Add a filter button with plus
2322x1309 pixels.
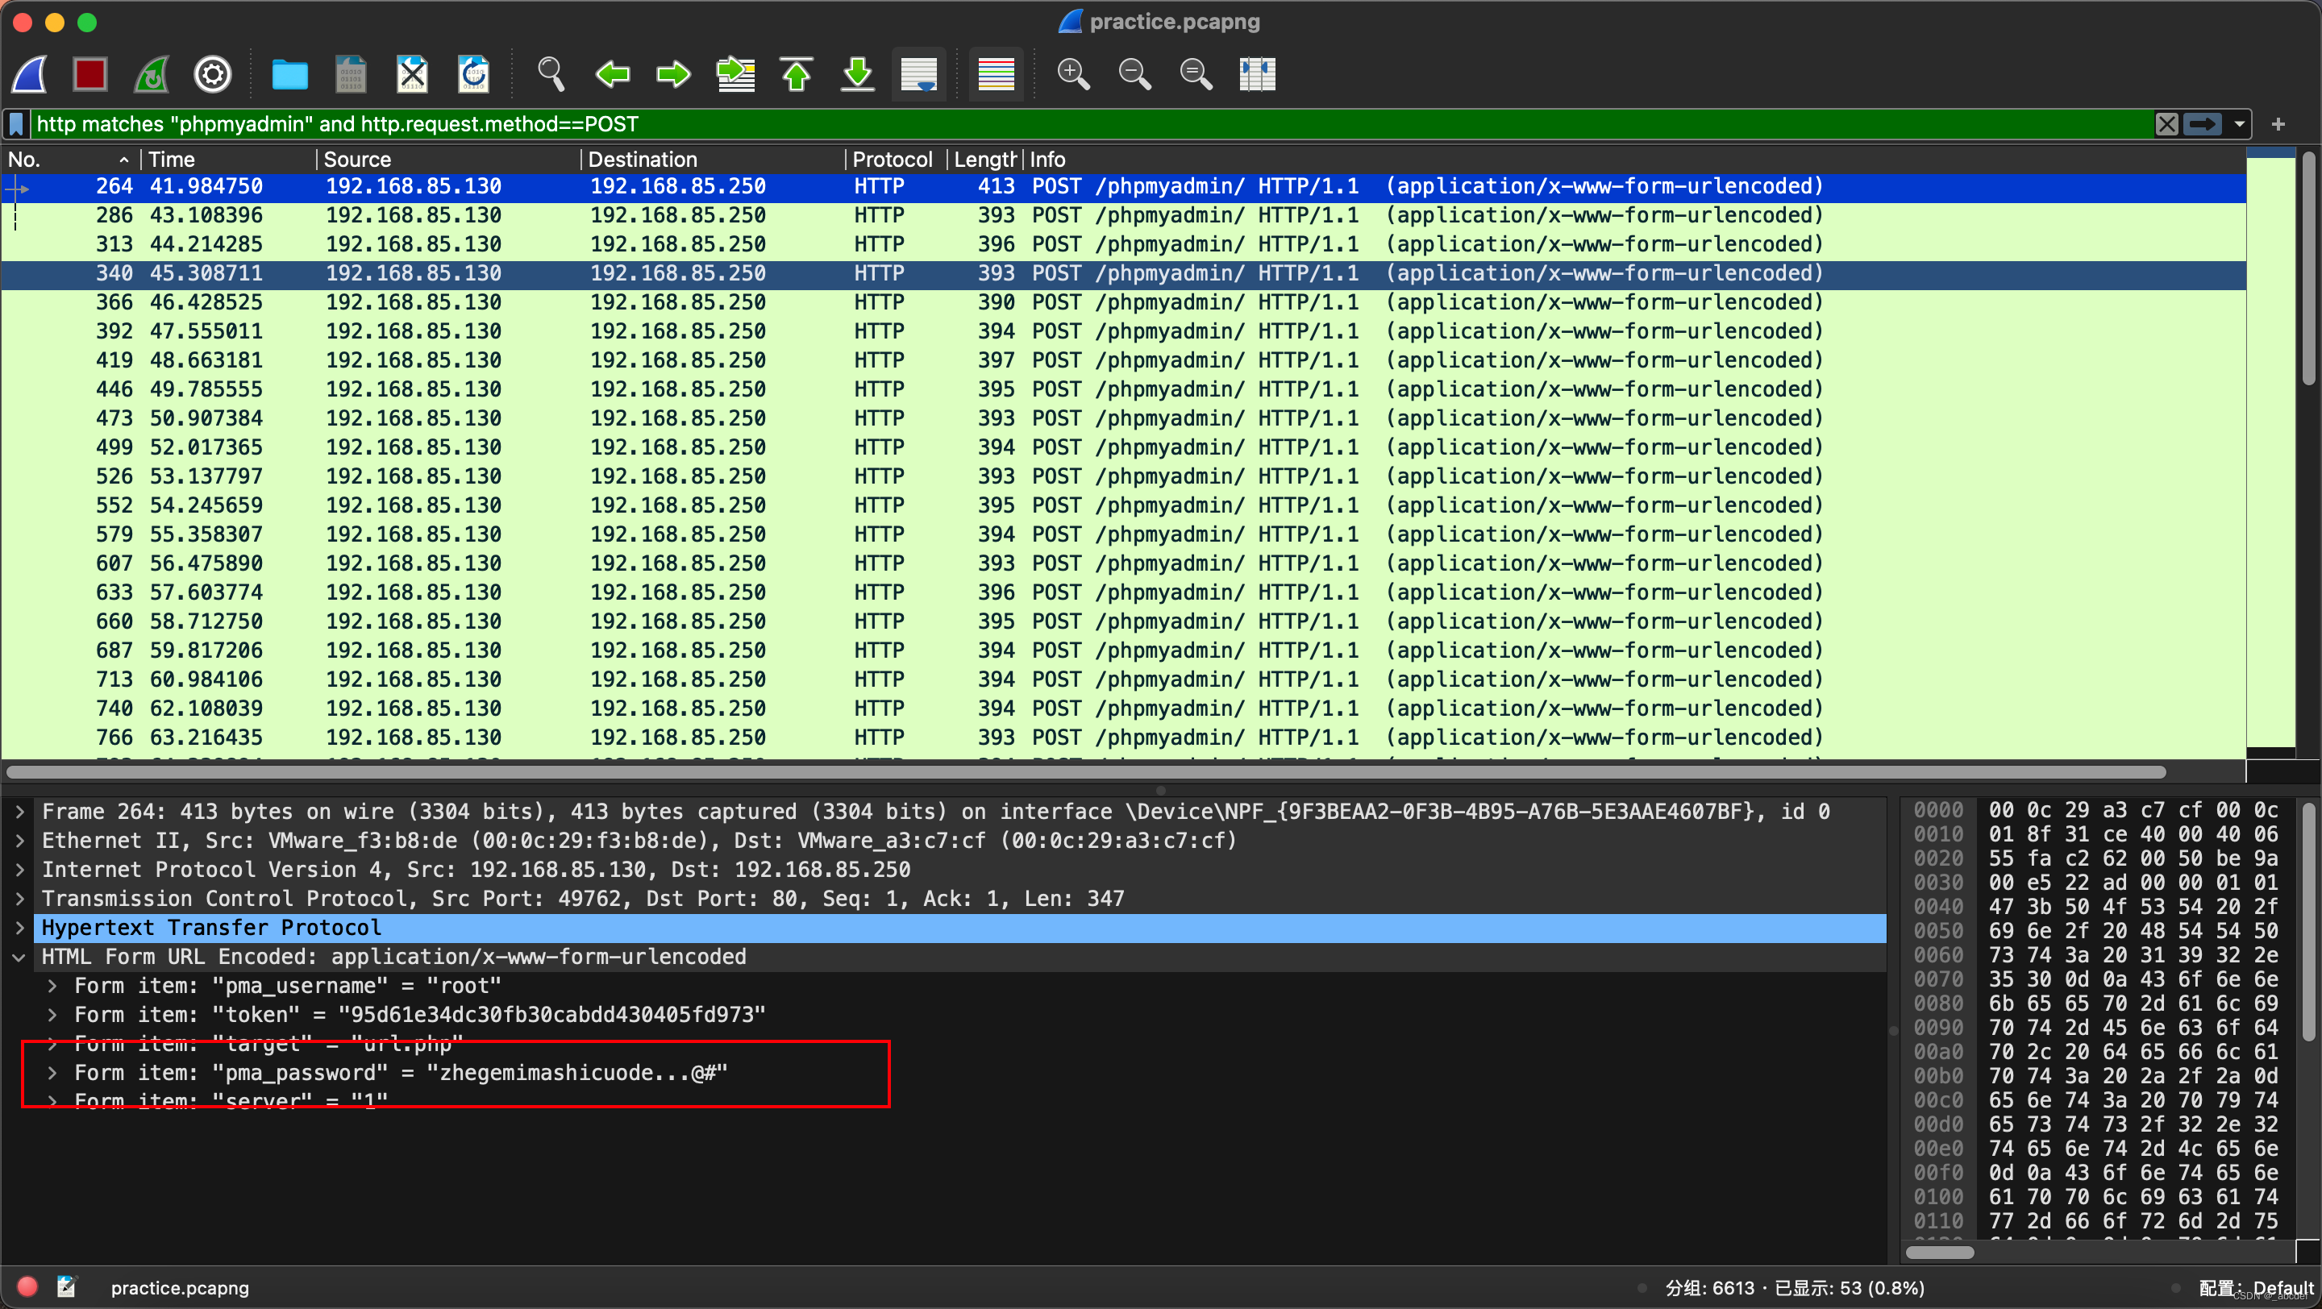pos(2278,124)
